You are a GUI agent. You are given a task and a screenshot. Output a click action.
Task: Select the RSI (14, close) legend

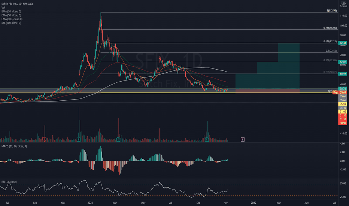[x=9, y=182]
